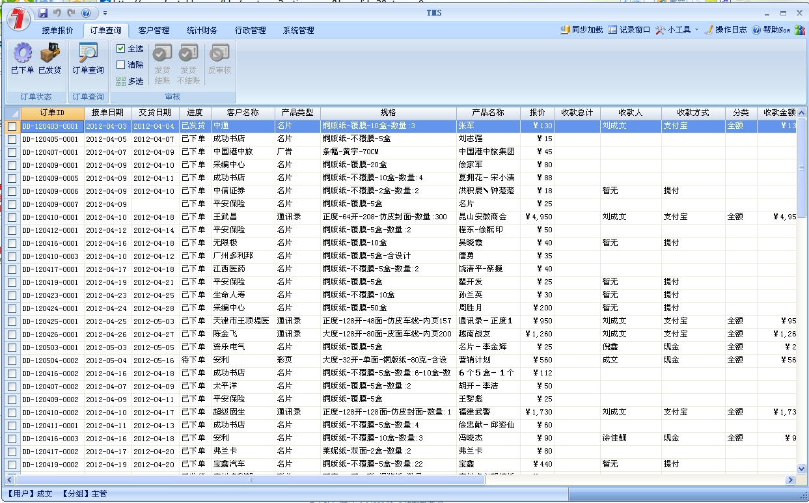The height and width of the screenshot is (503, 809).
Task: Click the 已发货 forklift icon
Action: [49, 53]
